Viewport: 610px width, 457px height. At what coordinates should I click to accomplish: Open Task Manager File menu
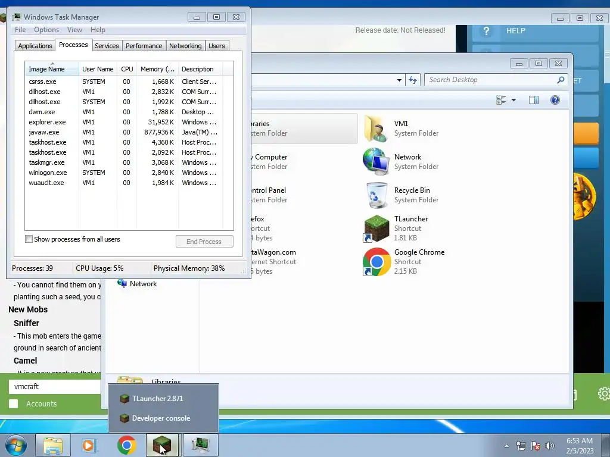tap(20, 30)
